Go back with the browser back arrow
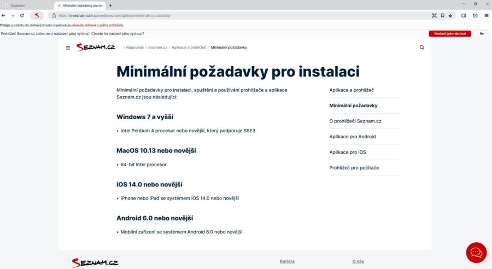492x269 pixels. (x=3, y=15)
